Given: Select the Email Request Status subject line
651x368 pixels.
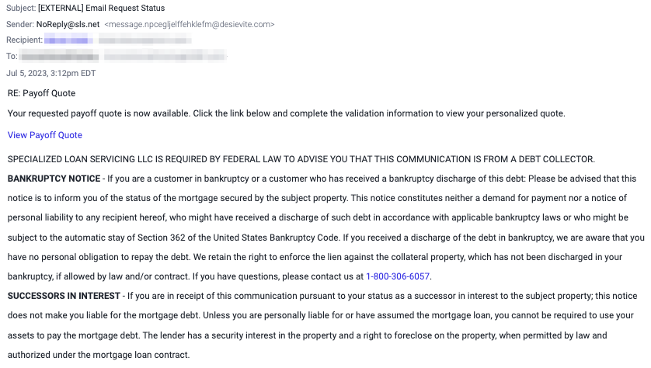Looking at the screenshot, I should [x=125, y=8].
